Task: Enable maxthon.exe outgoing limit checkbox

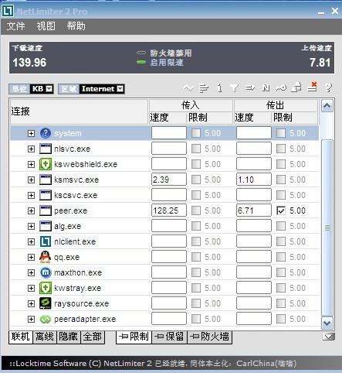Action: [x=281, y=272]
